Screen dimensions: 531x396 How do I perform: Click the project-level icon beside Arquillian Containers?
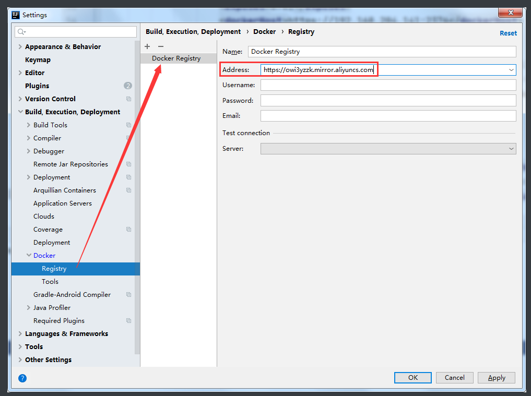(128, 190)
